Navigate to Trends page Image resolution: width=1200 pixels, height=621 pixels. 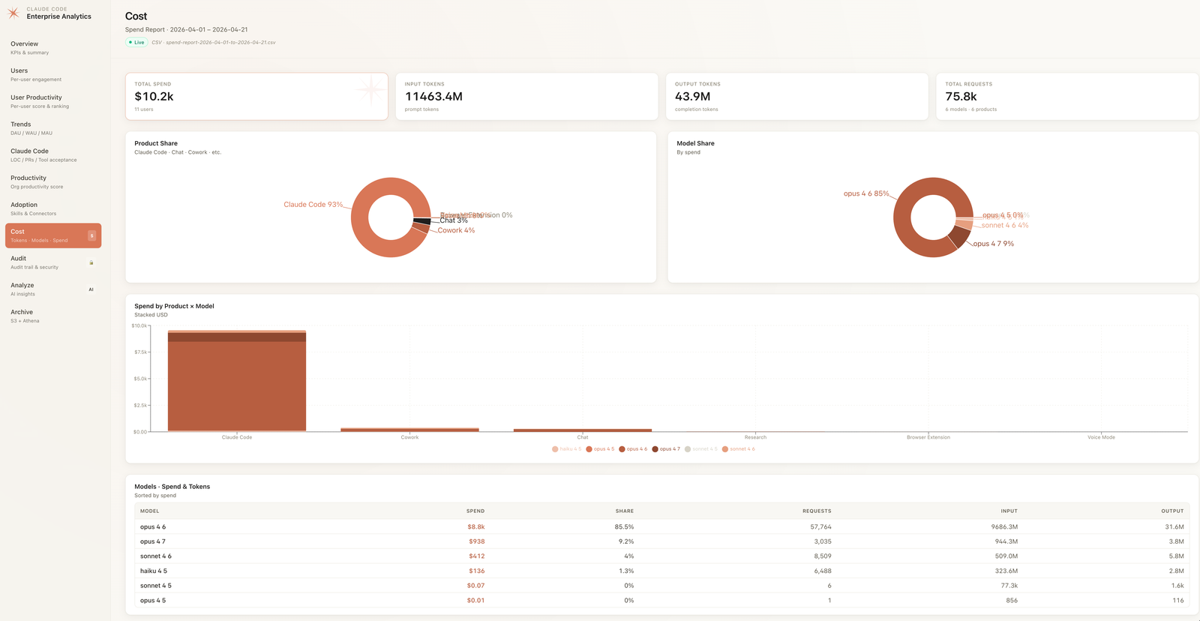click(52, 128)
